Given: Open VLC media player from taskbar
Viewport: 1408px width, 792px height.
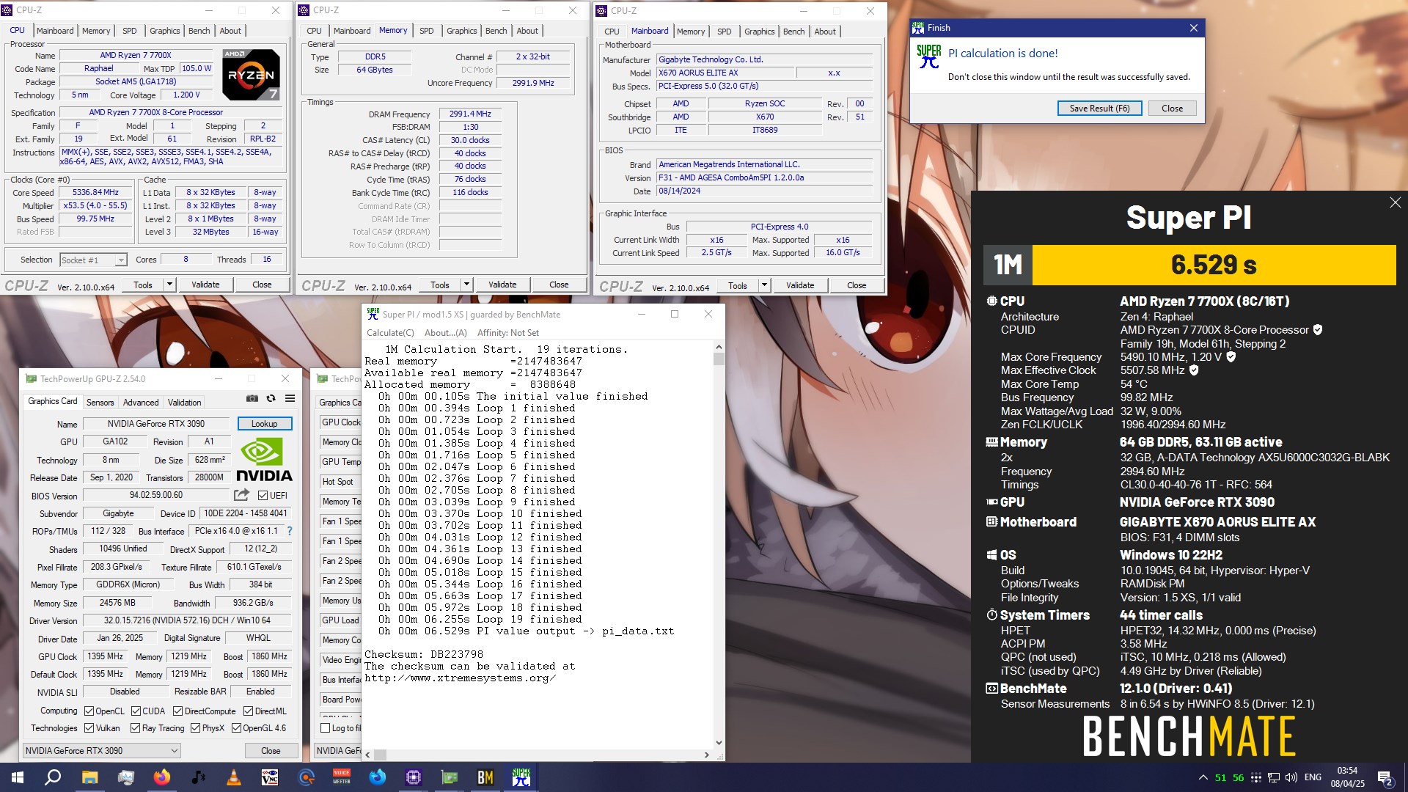Looking at the screenshot, I should click(233, 777).
